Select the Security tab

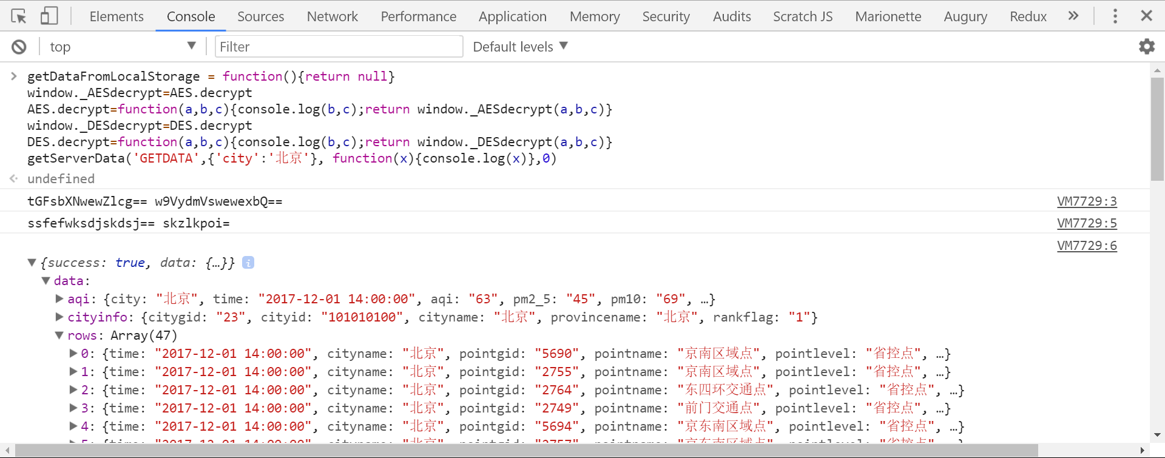666,16
